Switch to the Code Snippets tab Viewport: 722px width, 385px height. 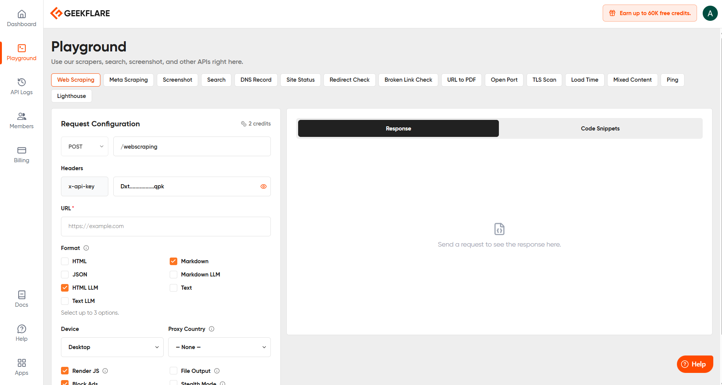(x=600, y=129)
